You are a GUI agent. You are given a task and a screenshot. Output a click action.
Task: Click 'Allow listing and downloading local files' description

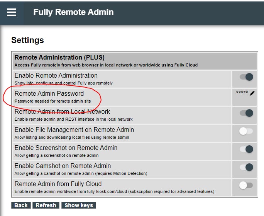coord(72,137)
